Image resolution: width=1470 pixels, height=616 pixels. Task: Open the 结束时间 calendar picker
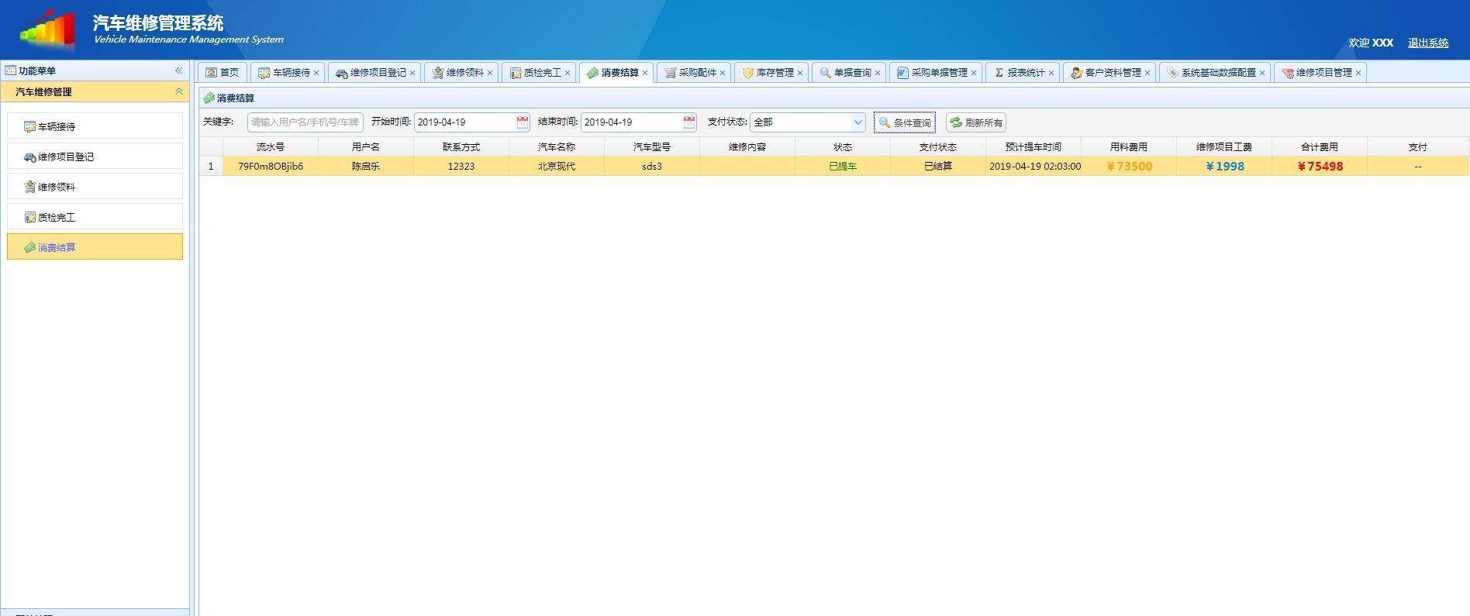click(x=689, y=122)
